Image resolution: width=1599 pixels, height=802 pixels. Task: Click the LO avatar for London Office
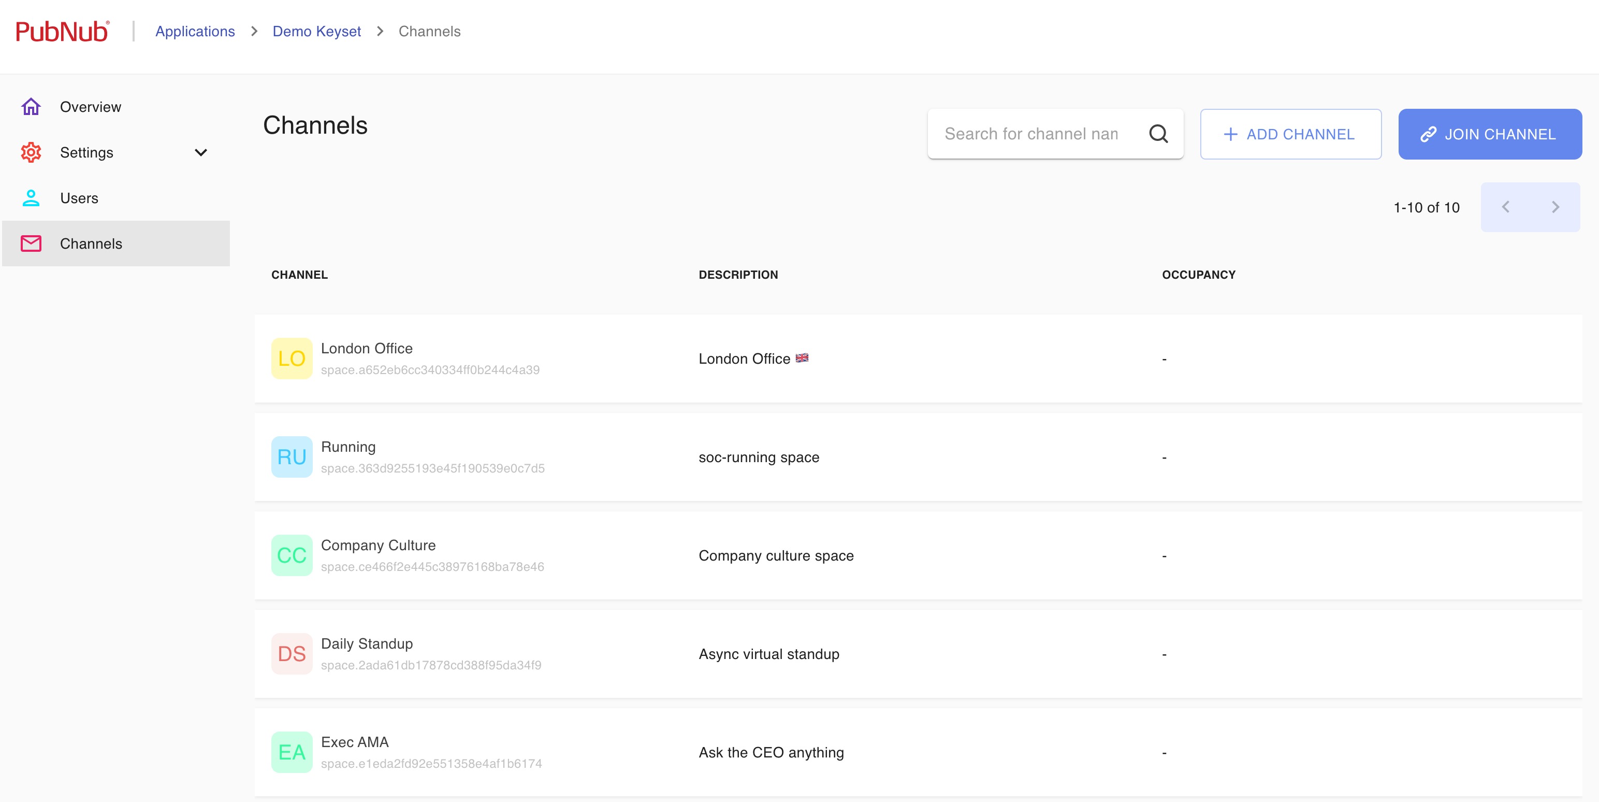[291, 359]
